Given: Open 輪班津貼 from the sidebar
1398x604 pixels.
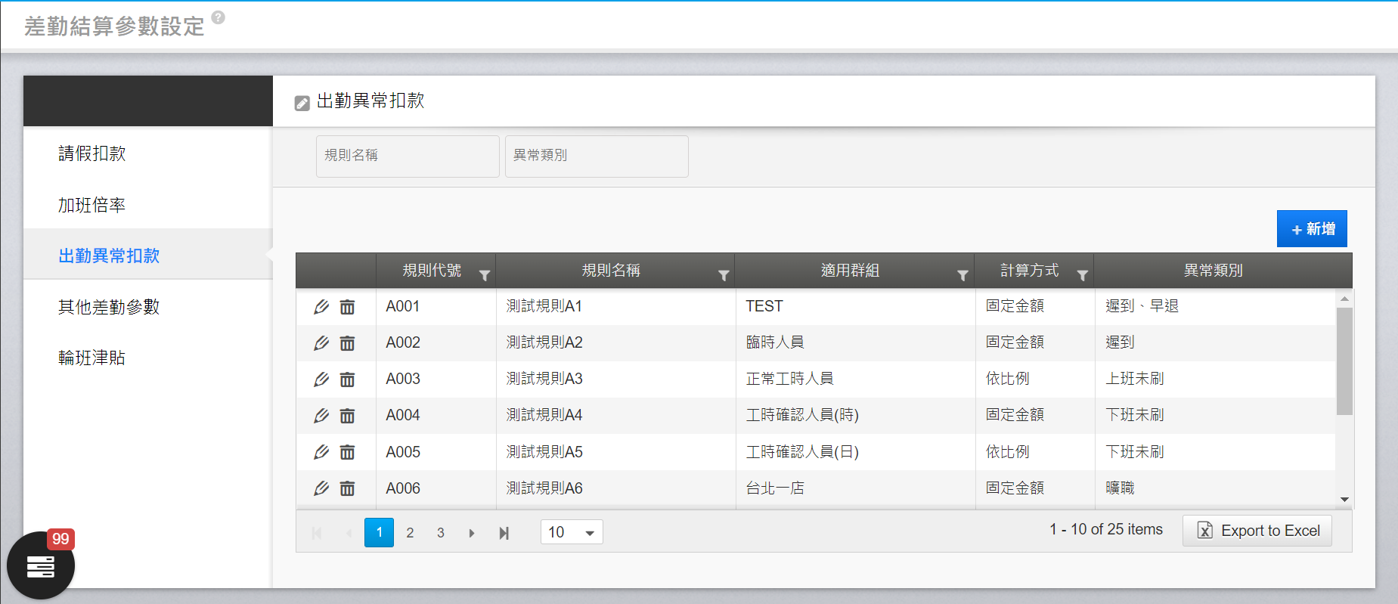Looking at the screenshot, I should click(92, 358).
